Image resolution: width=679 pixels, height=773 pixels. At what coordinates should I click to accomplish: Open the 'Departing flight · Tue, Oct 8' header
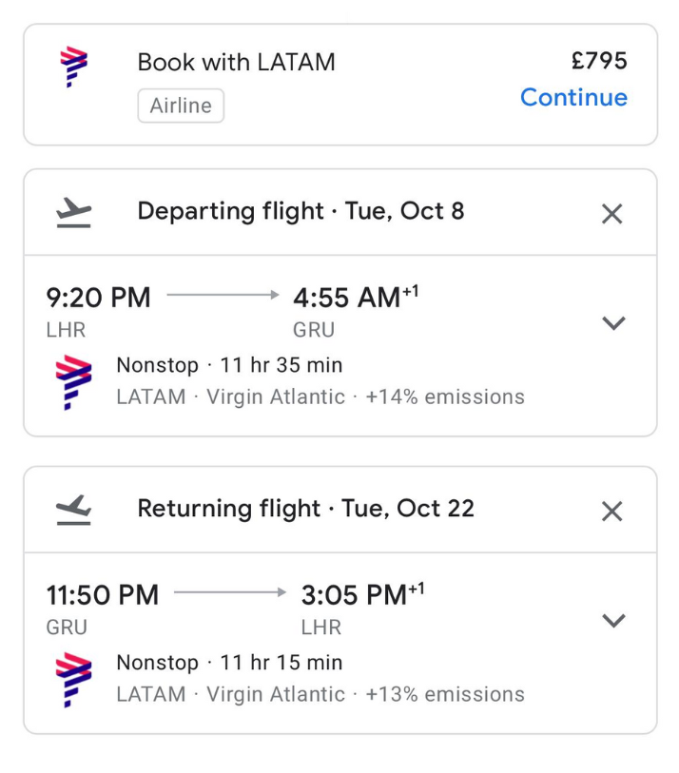click(301, 211)
